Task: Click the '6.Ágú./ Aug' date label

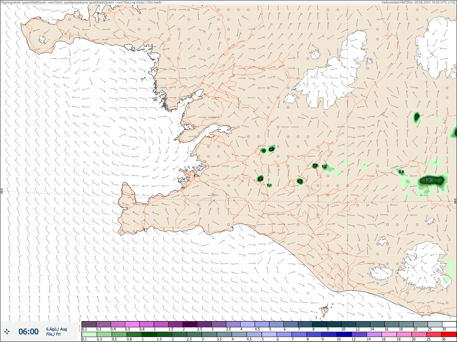Action: 56,329
